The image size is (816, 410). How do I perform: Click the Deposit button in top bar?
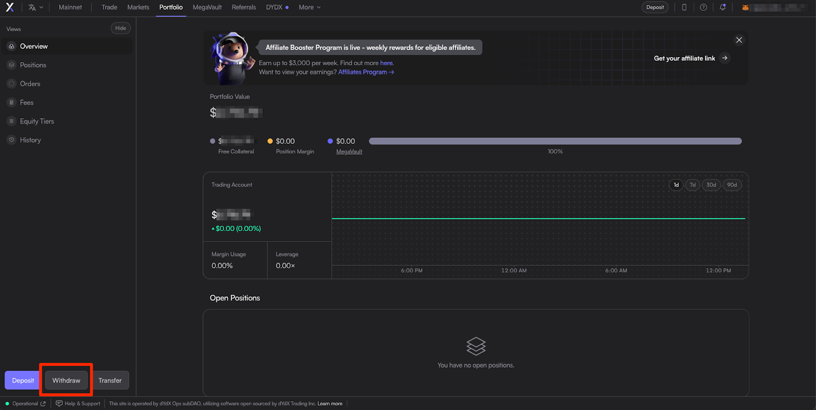(x=655, y=7)
